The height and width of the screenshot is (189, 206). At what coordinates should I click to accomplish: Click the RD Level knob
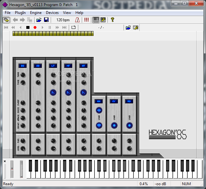pos(129,148)
